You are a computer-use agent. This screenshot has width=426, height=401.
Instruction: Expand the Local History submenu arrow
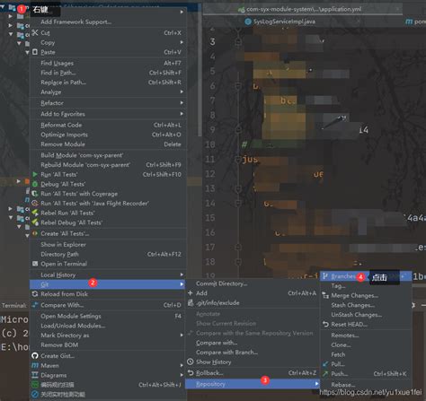click(x=182, y=275)
